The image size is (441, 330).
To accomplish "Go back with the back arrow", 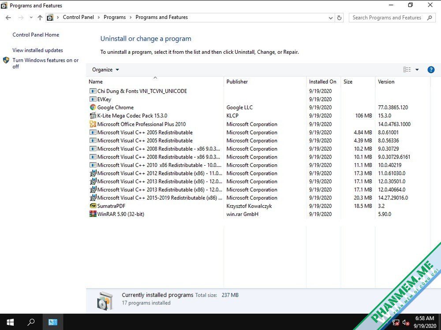I will coord(8,18).
